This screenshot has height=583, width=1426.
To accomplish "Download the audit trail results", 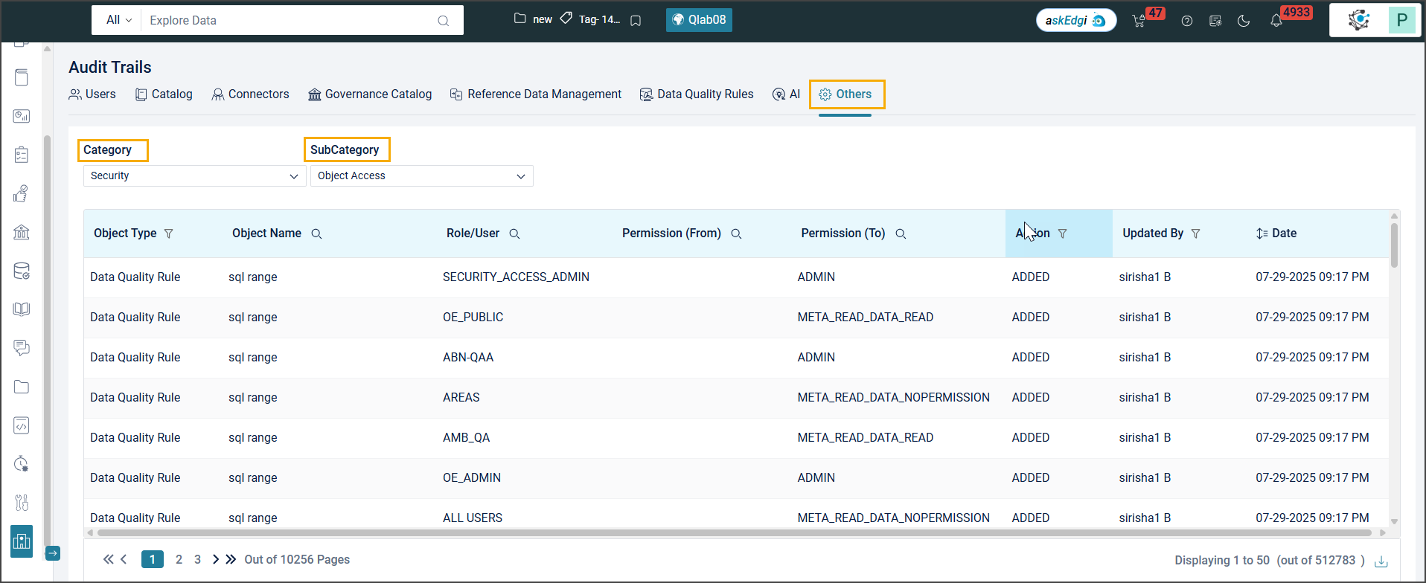I will [1381, 561].
